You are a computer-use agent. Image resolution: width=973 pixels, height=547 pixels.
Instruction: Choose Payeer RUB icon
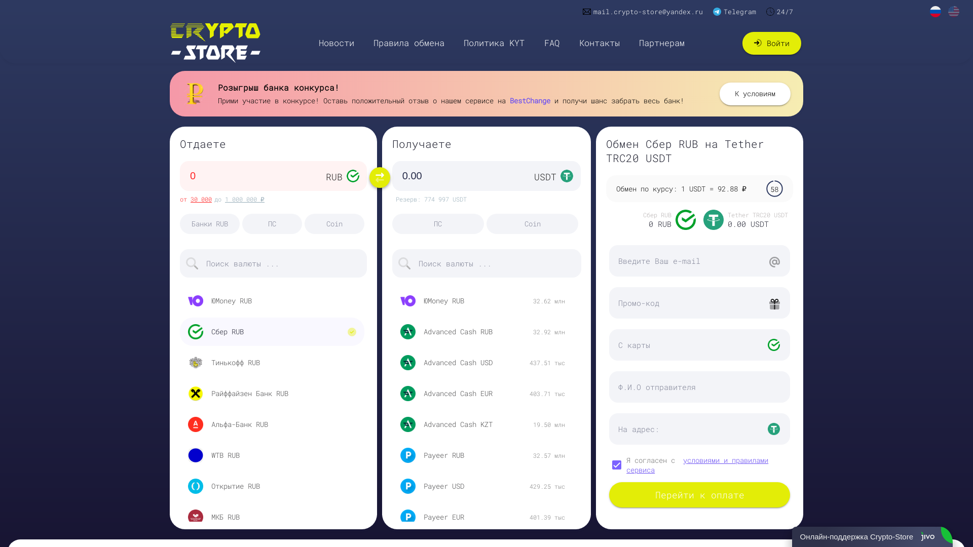408,455
